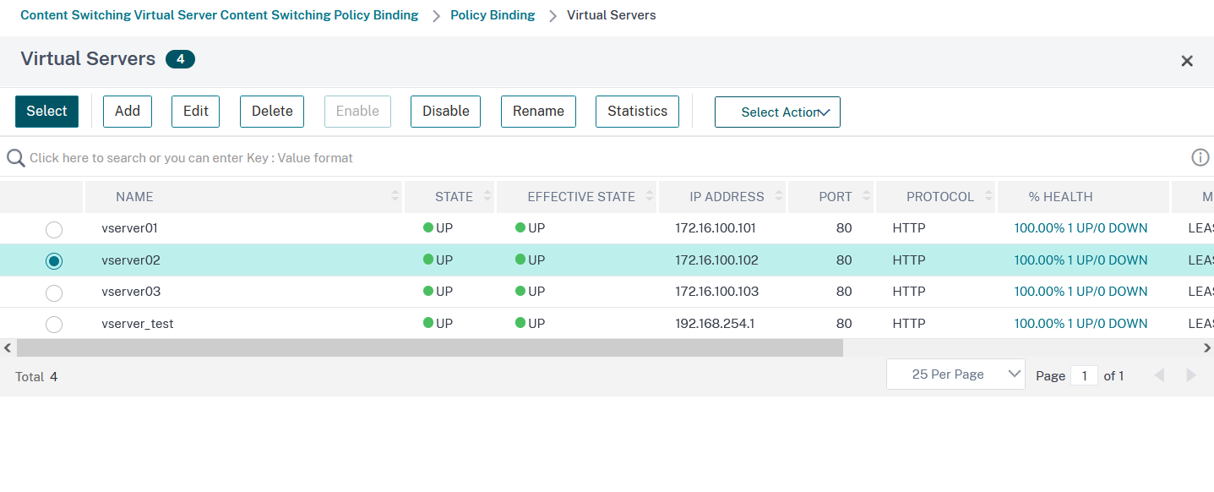The width and height of the screenshot is (1214, 492).
Task: Click the page number input field
Action: pyautogui.click(x=1084, y=375)
